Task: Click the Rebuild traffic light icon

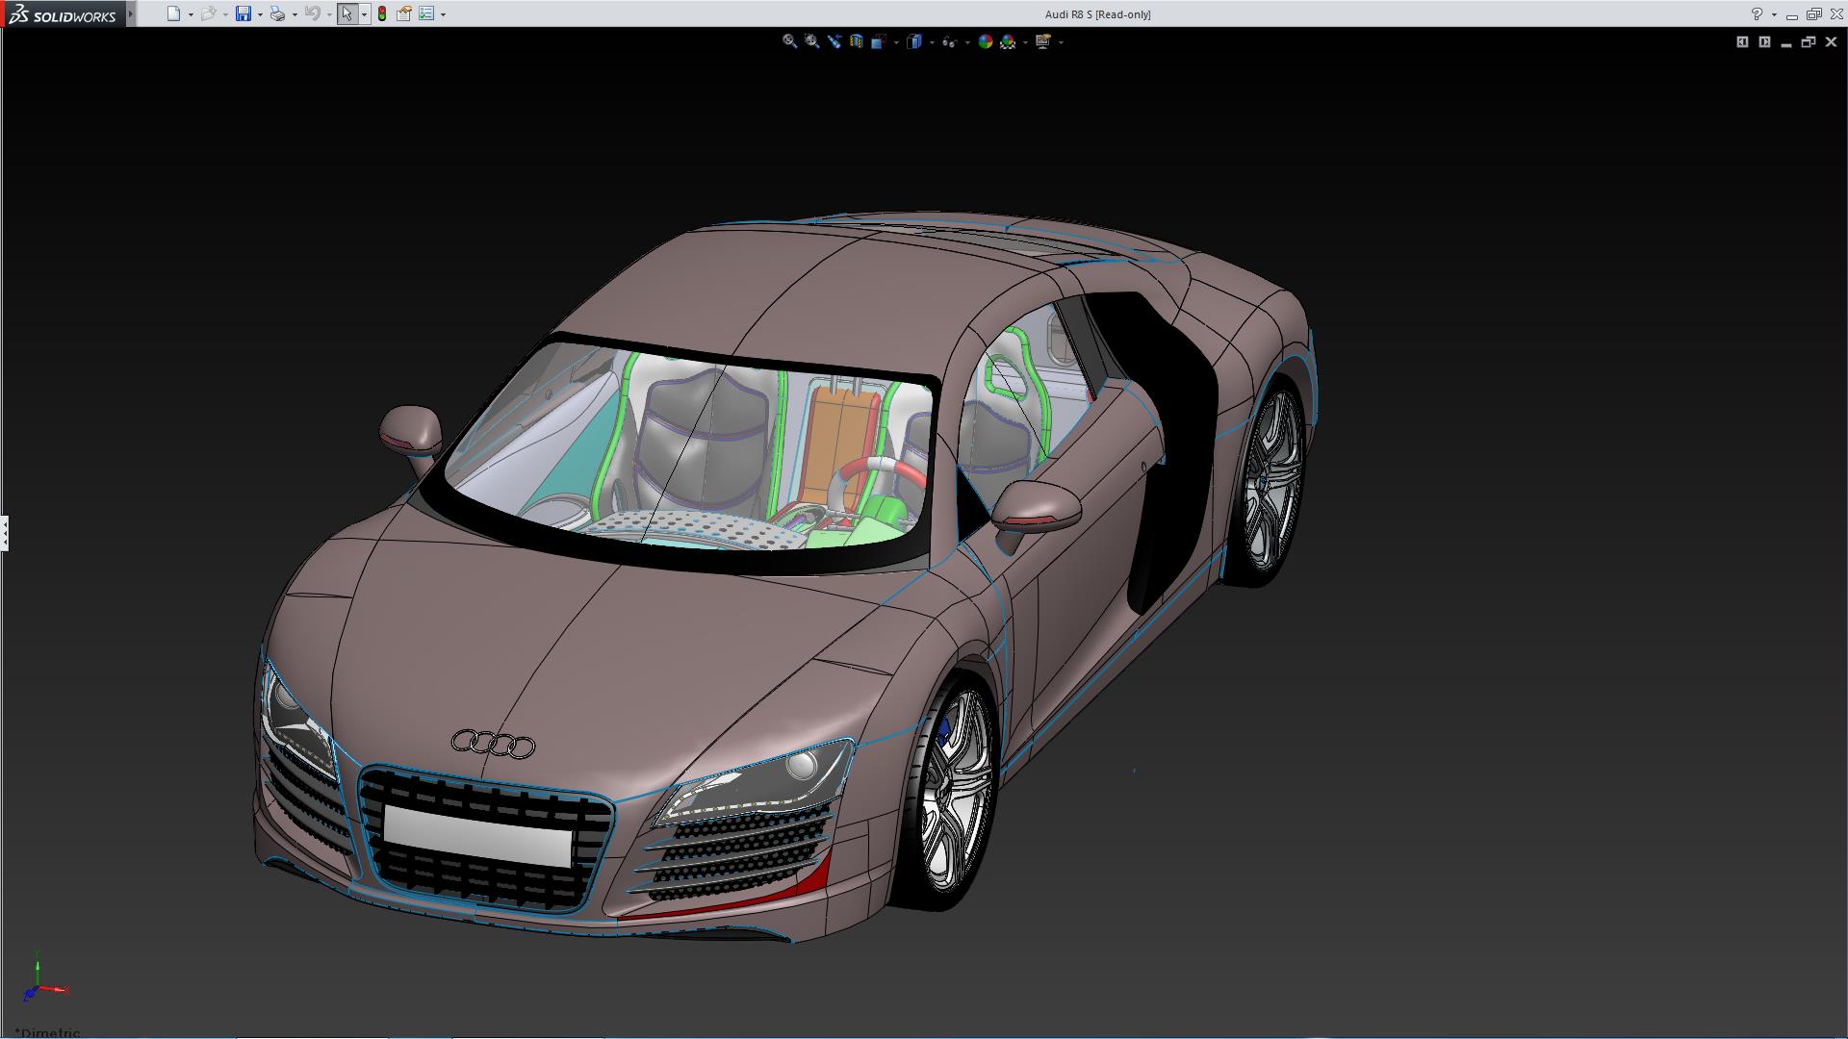Action: 382,13
